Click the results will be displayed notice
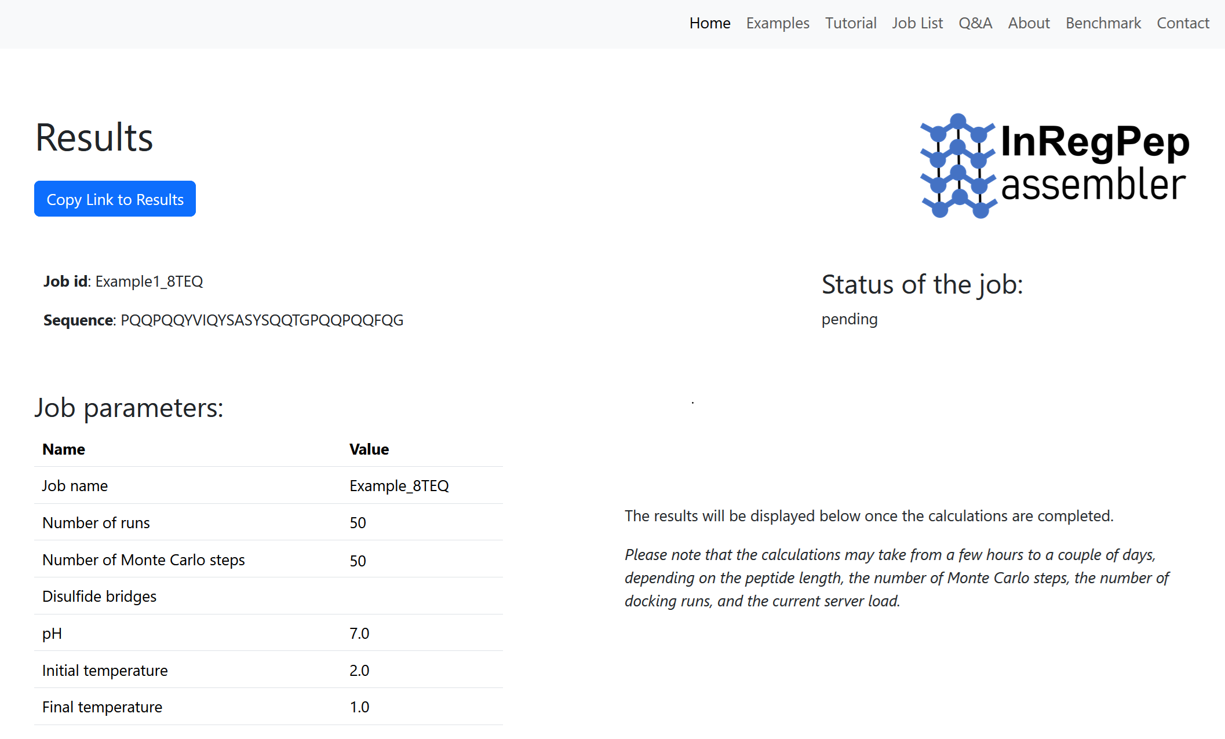1225x739 pixels. (x=869, y=516)
